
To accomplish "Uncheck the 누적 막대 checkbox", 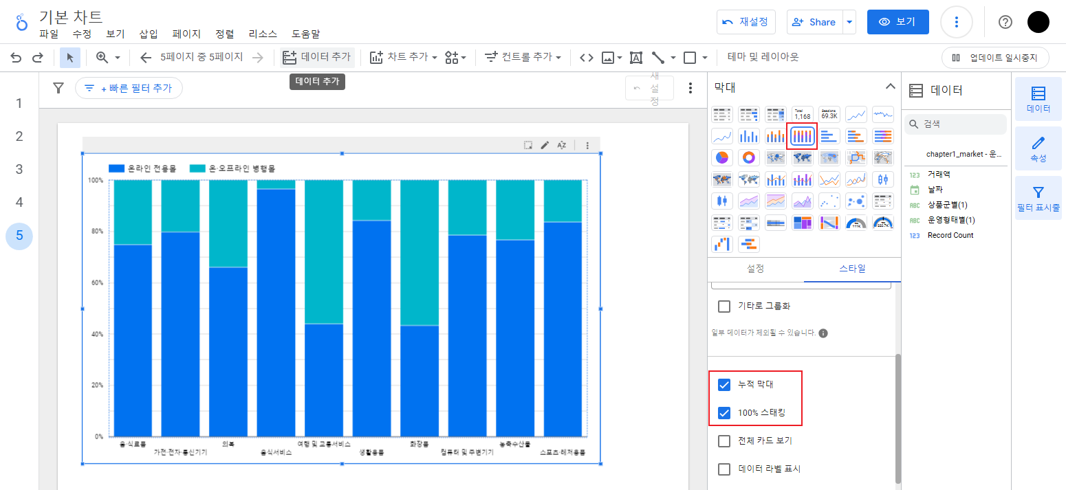I will (724, 384).
